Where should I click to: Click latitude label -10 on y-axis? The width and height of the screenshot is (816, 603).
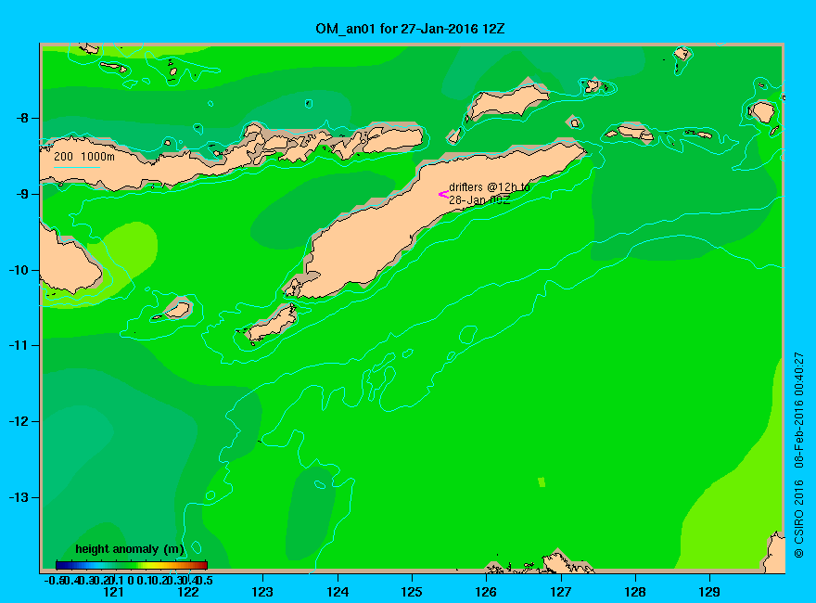click(x=19, y=270)
